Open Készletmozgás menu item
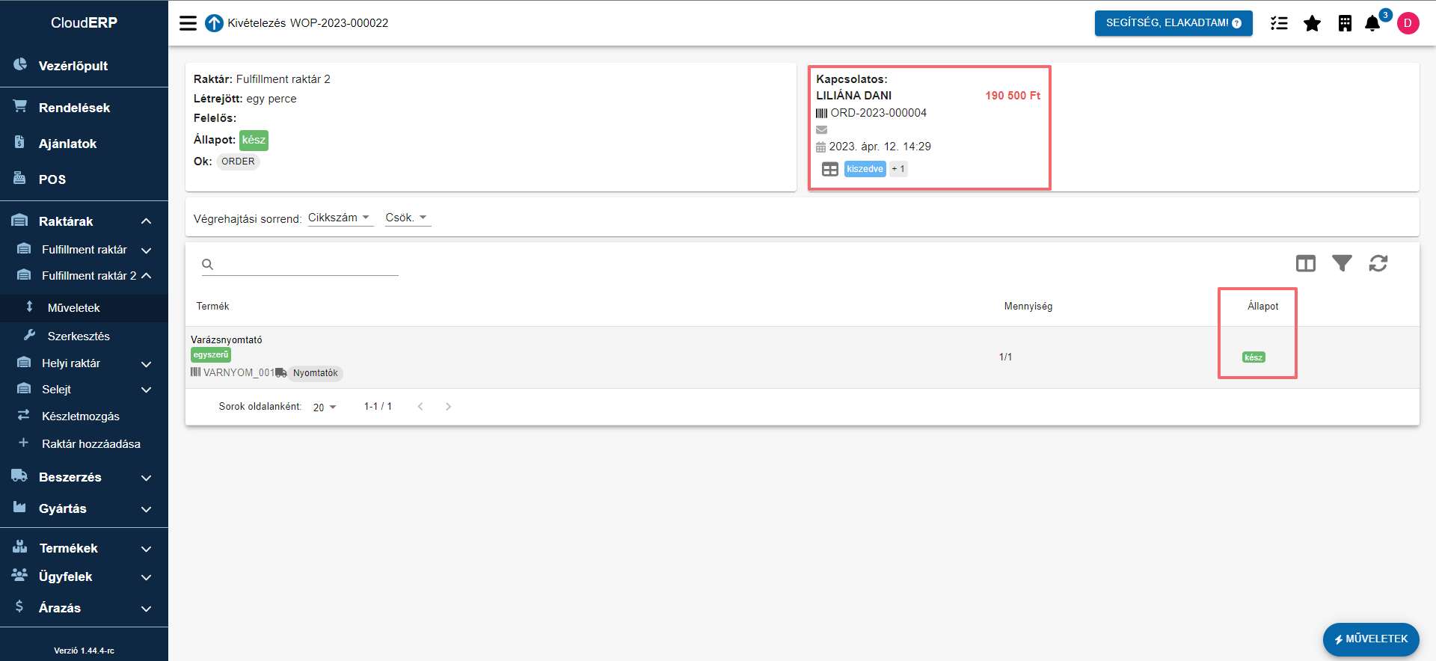This screenshot has height=661, width=1436. coord(81,416)
